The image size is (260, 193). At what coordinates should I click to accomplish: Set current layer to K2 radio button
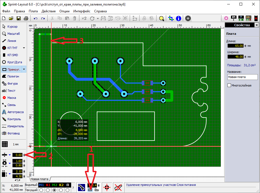[x=61, y=190]
